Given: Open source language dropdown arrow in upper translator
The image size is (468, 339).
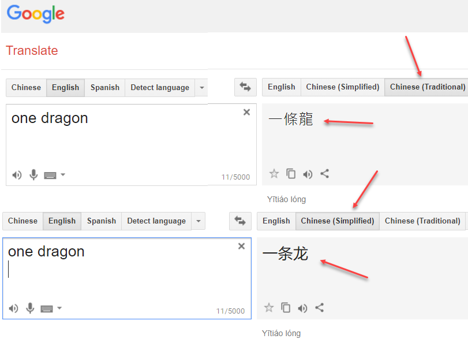Looking at the screenshot, I should click(x=201, y=88).
